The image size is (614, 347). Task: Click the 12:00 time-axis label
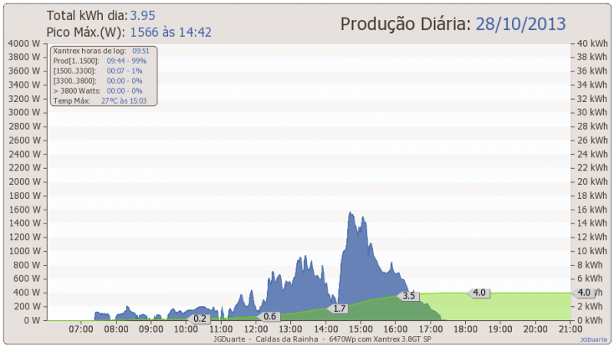tap(256, 329)
